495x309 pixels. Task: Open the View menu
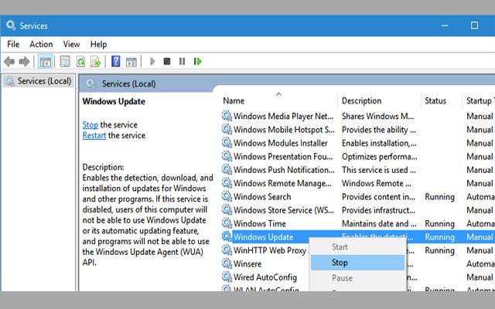click(71, 44)
